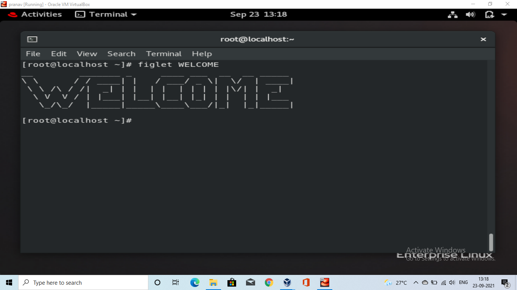This screenshot has height=290, width=517.
Task: Launch Google Chrome from the taskbar
Action: (x=269, y=282)
